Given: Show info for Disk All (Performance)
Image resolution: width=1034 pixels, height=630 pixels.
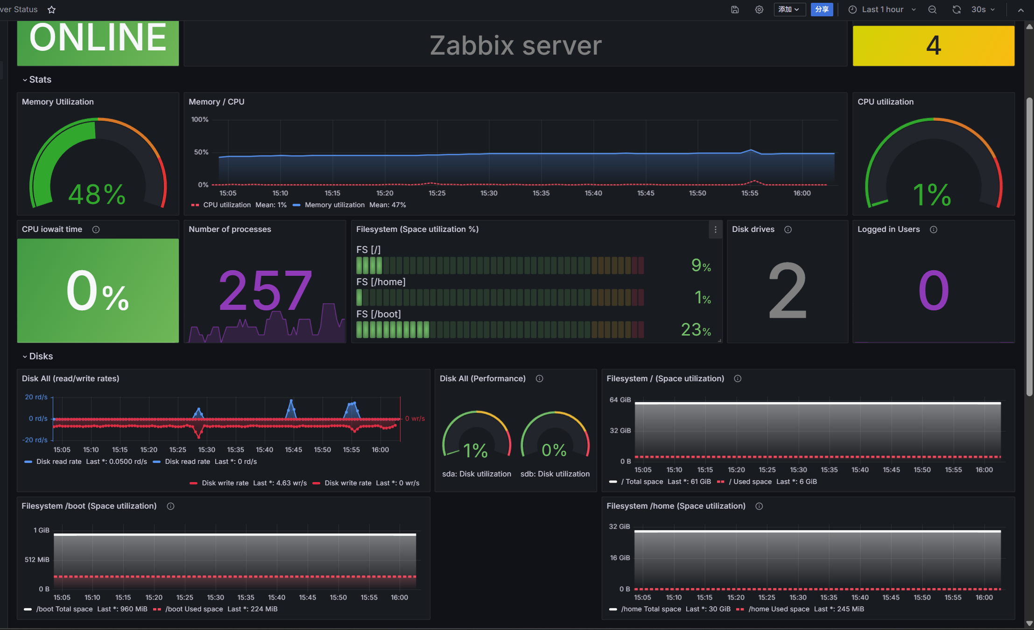Looking at the screenshot, I should pyautogui.click(x=539, y=378).
